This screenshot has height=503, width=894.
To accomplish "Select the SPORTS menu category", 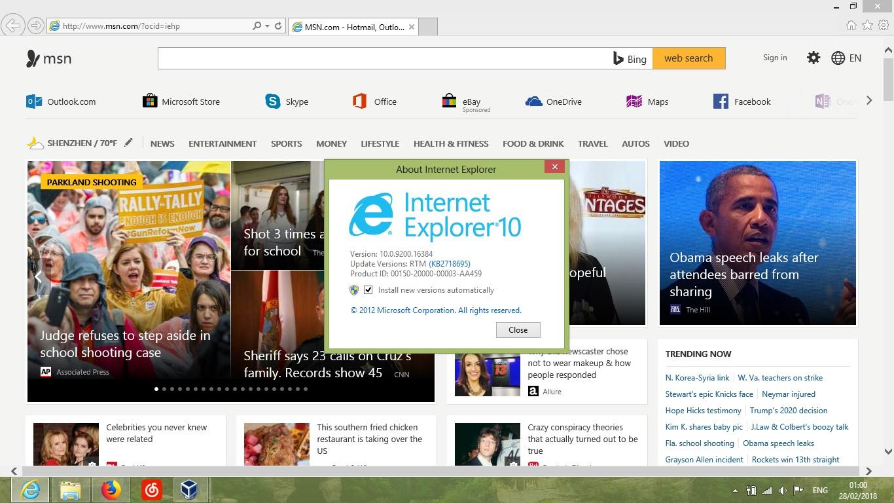I will [286, 143].
